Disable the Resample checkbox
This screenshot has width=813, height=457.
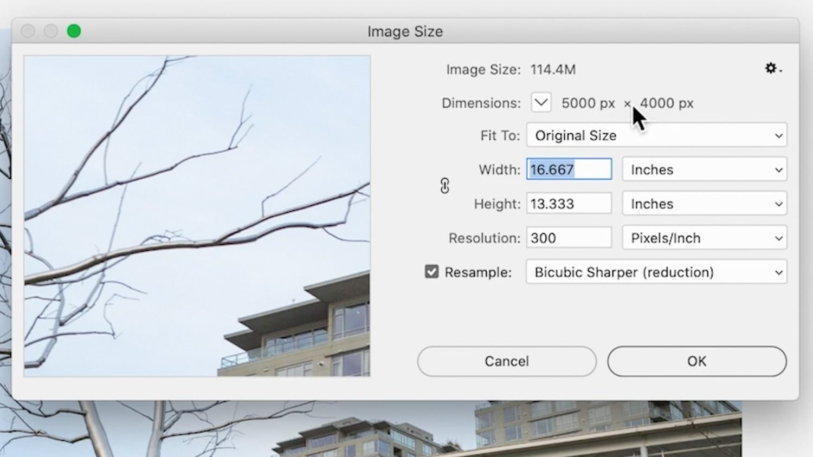[431, 271]
